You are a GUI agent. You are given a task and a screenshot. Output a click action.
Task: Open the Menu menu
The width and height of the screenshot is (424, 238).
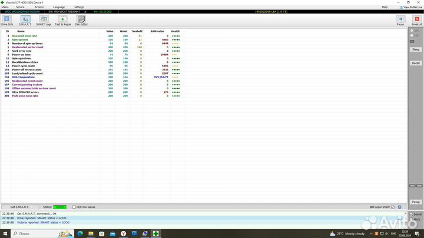(5, 7)
